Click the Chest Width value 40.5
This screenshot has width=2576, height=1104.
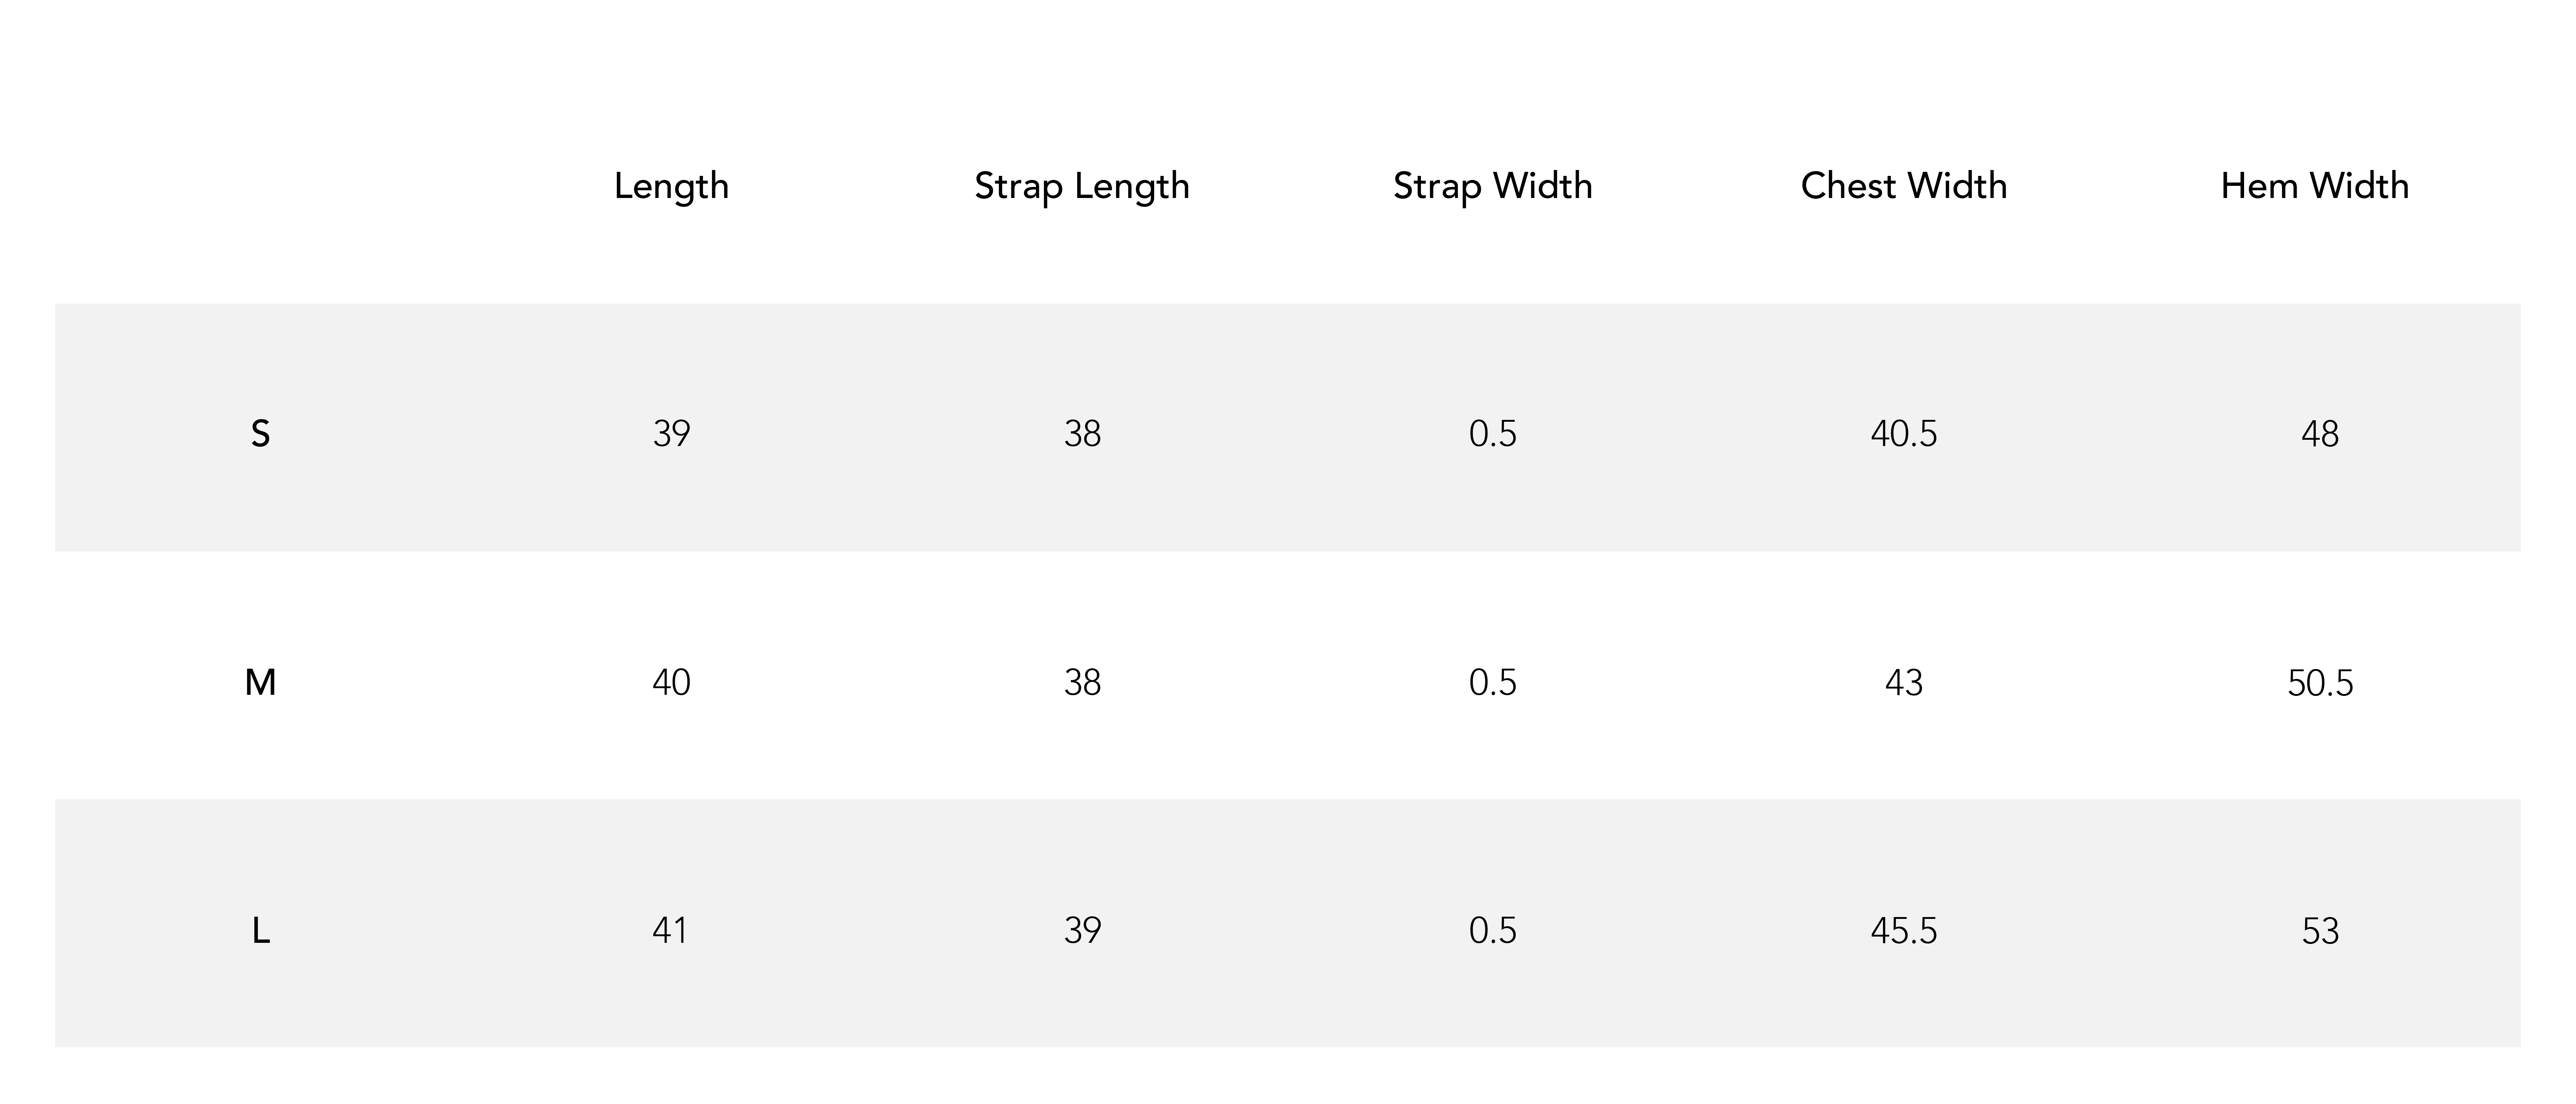(1904, 434)
